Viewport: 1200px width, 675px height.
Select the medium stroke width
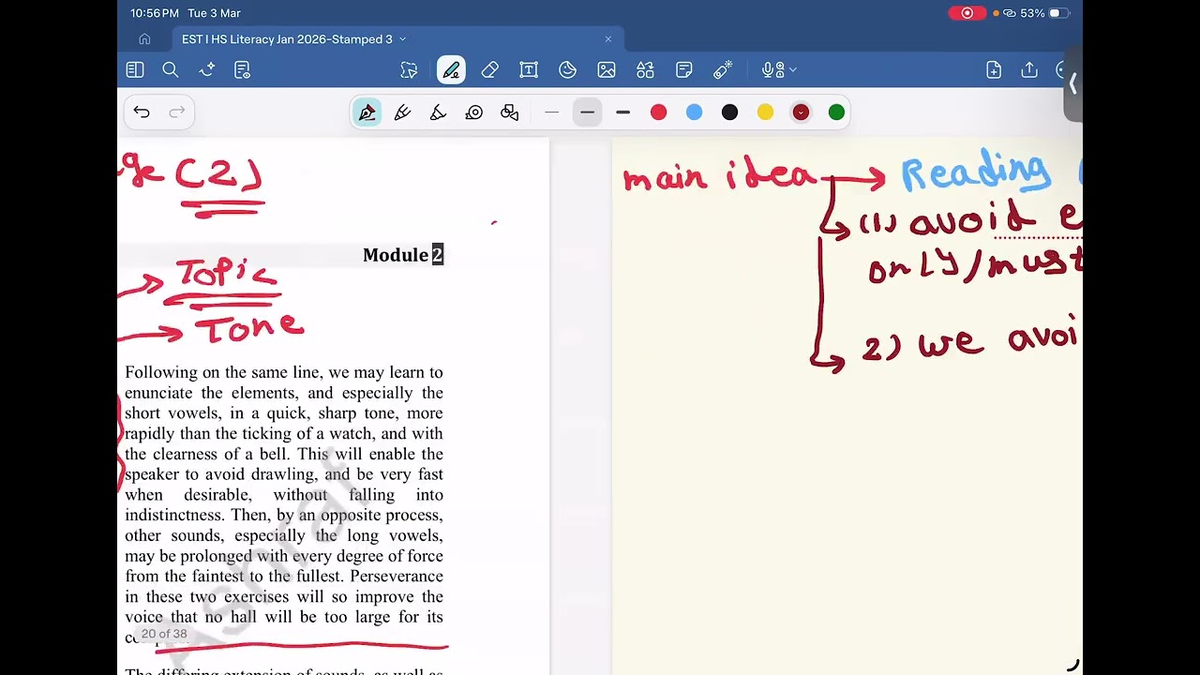[587, 112]
